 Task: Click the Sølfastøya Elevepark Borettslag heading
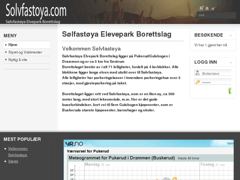[117, 34]
